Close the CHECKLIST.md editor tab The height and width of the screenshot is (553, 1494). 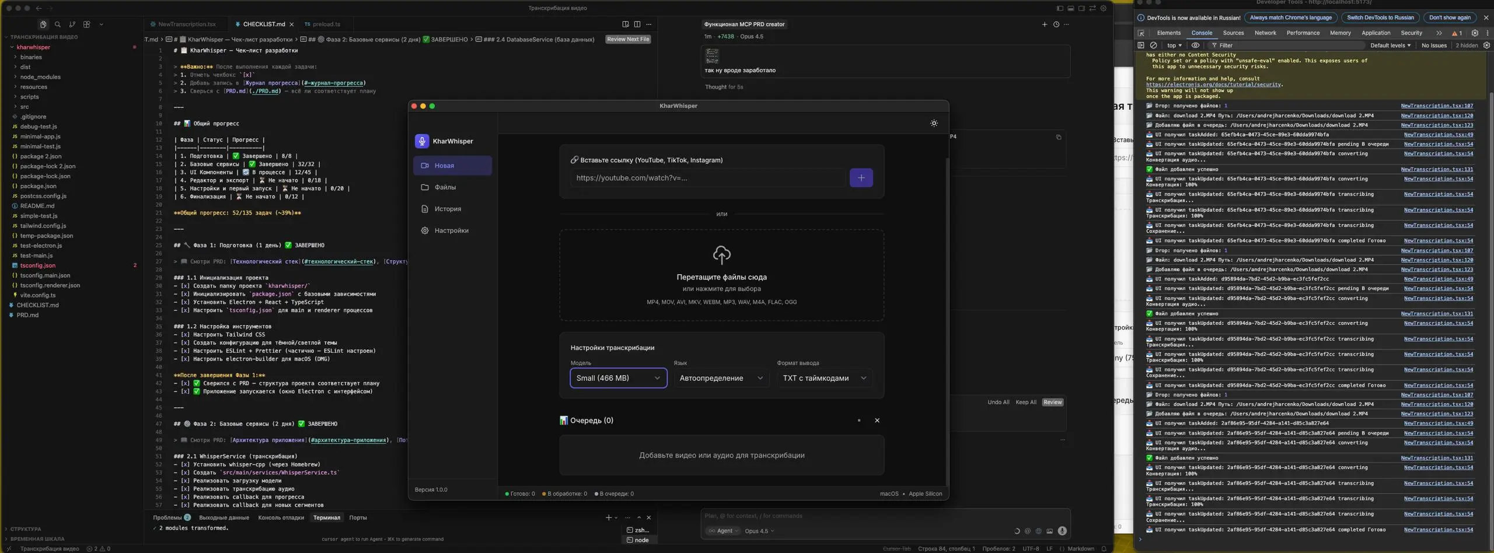(x=292, y=24)
